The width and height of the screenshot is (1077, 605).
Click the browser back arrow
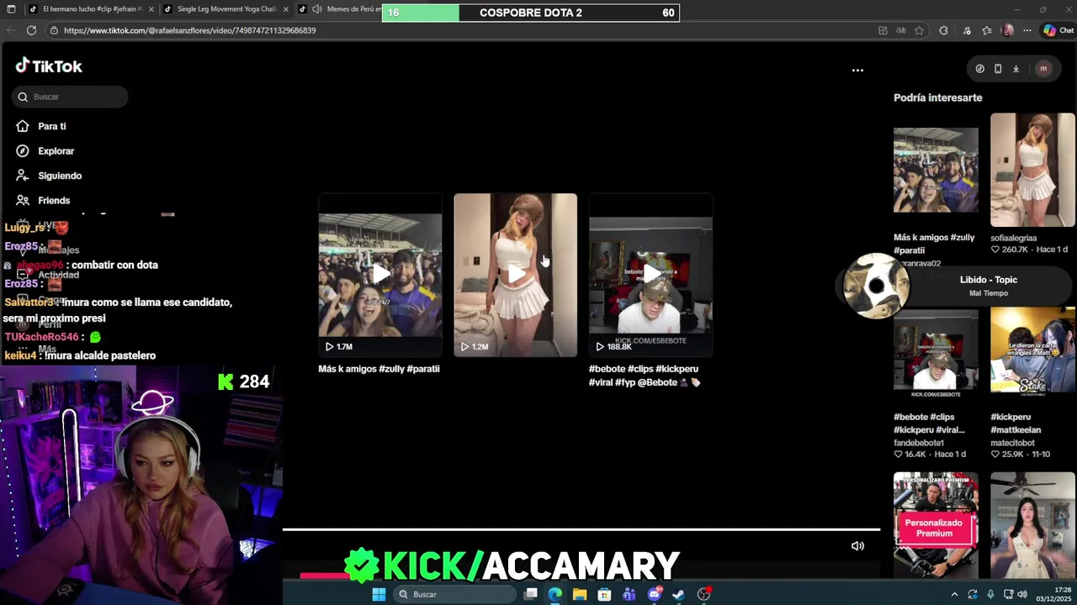pos(11,30)
